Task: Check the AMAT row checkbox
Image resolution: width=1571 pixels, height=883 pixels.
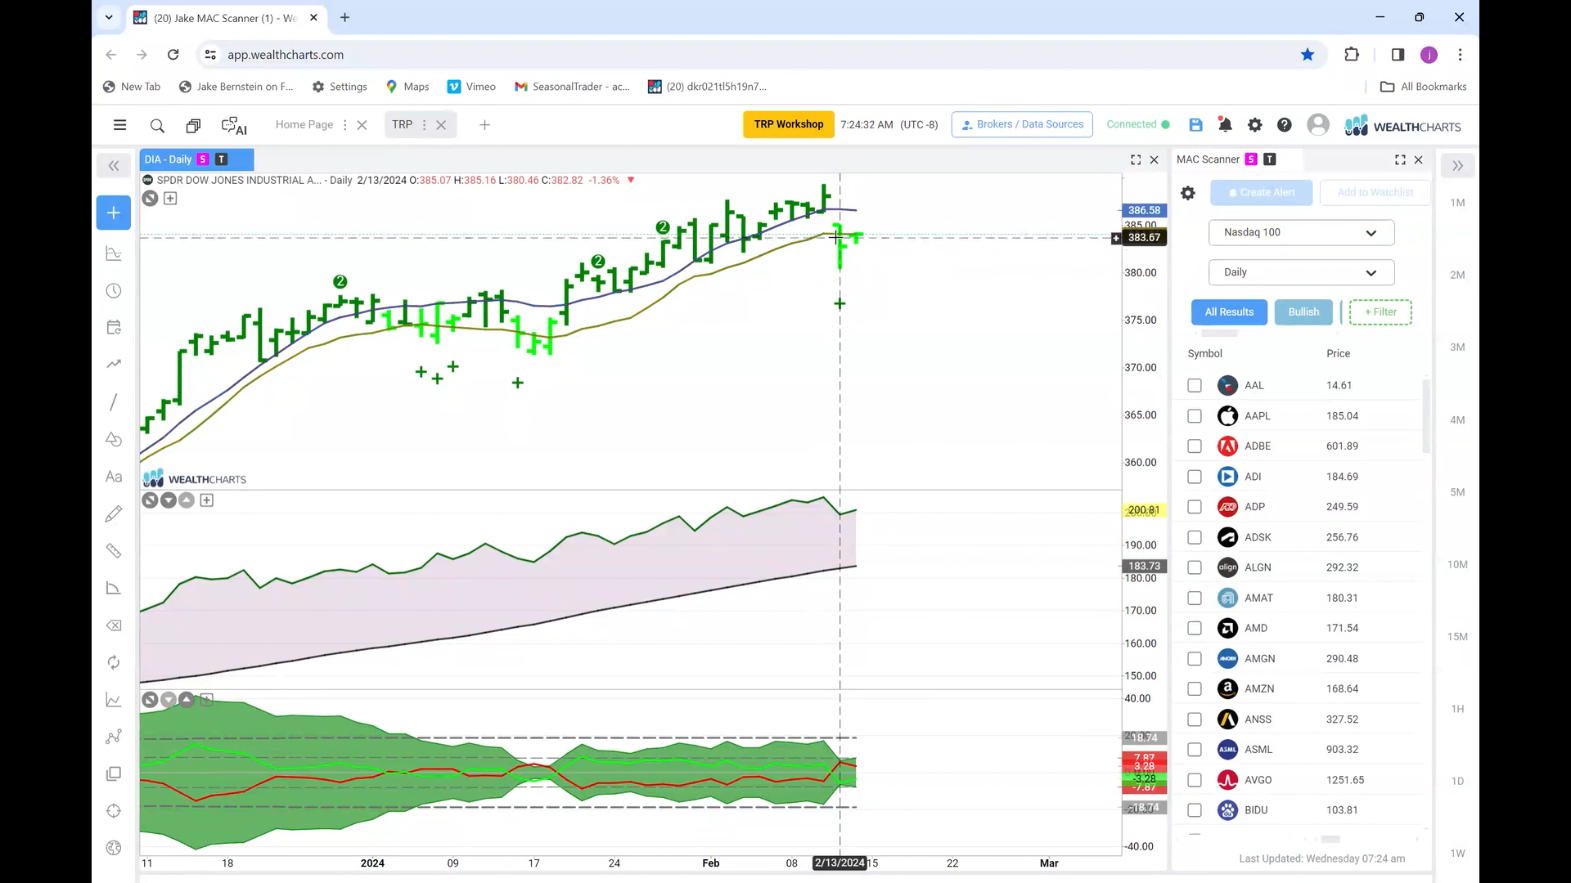Action: click(1195, 598)
